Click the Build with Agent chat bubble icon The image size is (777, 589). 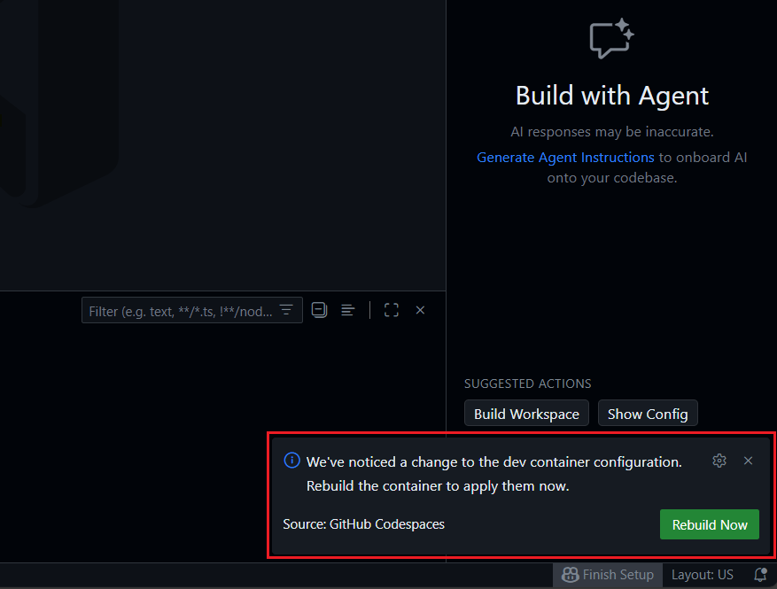tap(611, 37)
